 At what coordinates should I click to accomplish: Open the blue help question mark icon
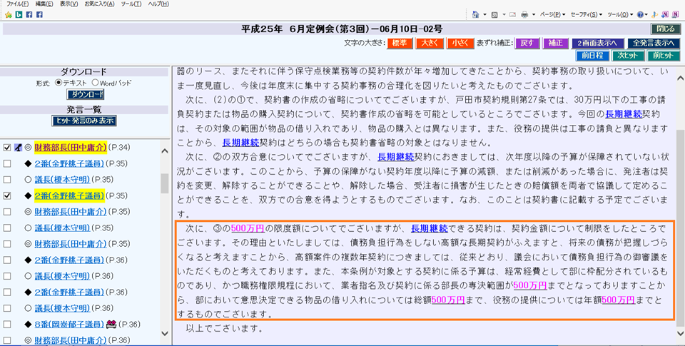640,14
